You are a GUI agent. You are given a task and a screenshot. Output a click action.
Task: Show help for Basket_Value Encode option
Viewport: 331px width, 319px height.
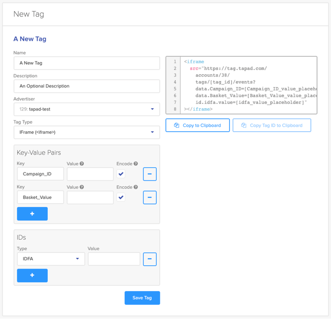click(136, 187)
